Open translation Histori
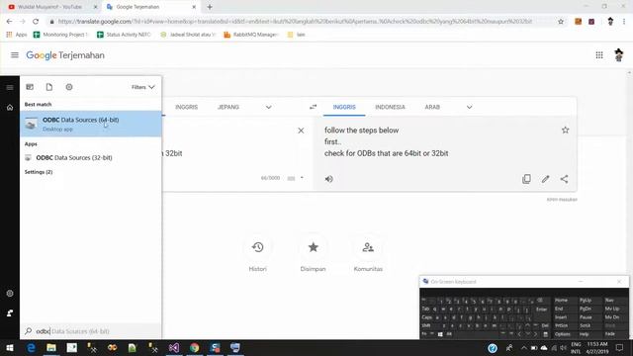This screenshot has width=633, height=356. click(257, 253)
